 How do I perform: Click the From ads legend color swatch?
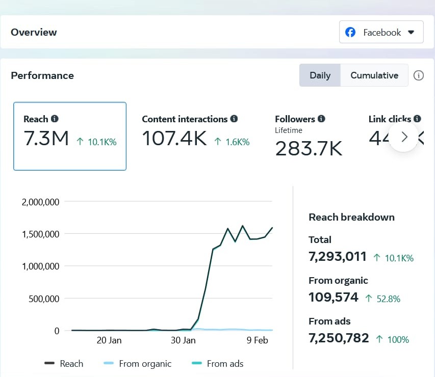point(196,363)
